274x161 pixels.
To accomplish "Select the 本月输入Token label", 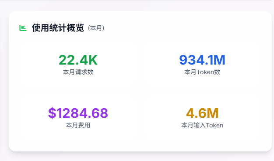I will [x=202, y=125].
